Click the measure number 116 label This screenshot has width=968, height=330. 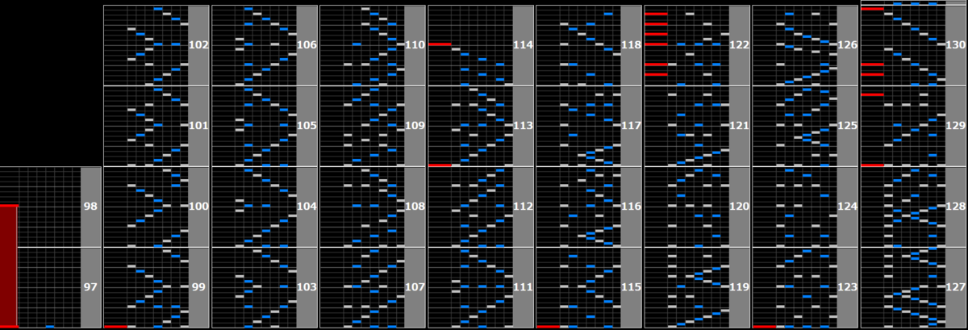pyautogui.click(x=631, y=207)
